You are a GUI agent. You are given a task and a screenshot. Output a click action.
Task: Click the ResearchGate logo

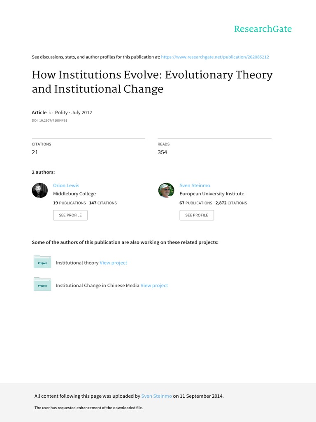[x=263, y=29]
